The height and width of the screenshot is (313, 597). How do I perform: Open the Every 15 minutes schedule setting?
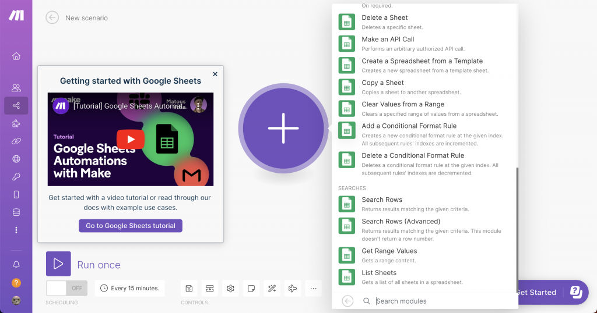pyautogui.click(x=130, y=289)
